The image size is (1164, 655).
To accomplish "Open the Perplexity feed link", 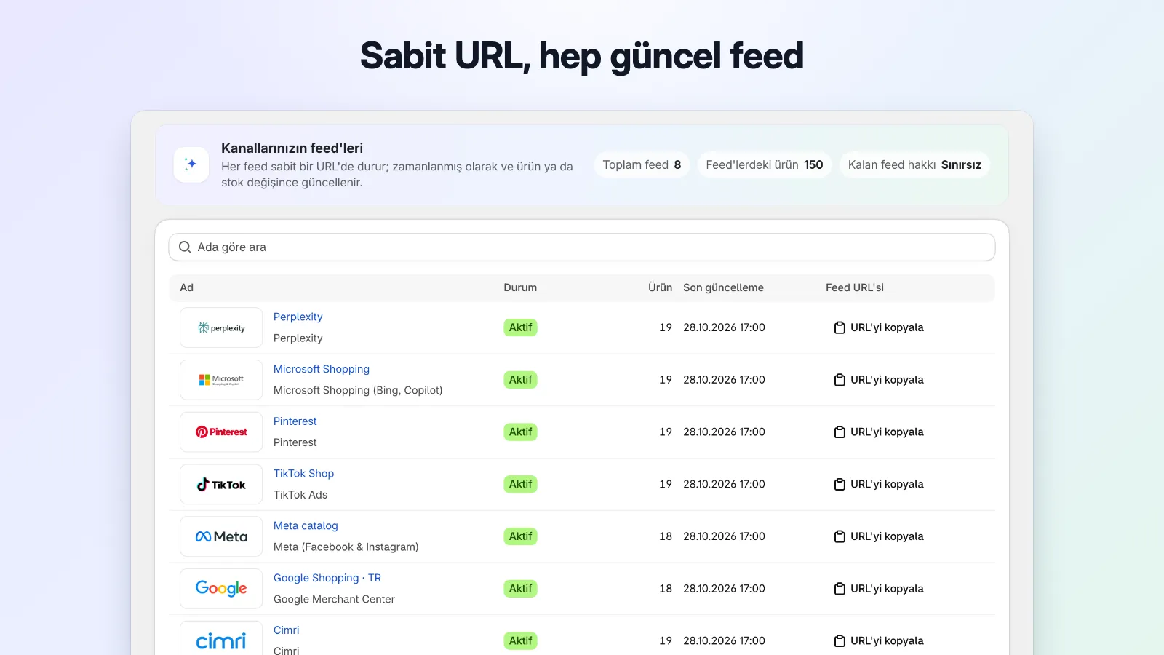I will (298, 317).
